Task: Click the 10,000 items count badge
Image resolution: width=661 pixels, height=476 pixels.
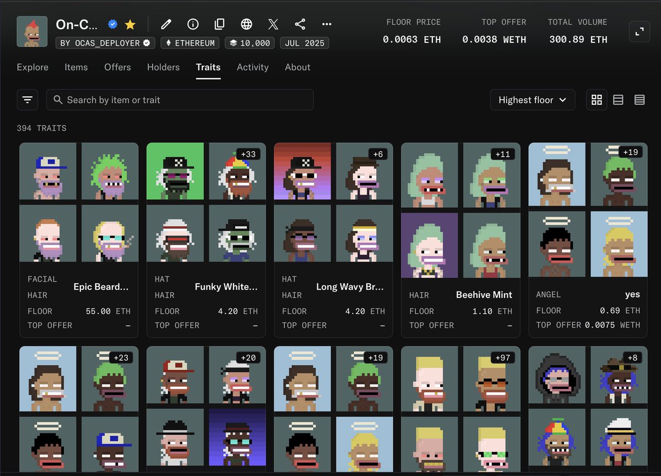Action: pos(250,43)
